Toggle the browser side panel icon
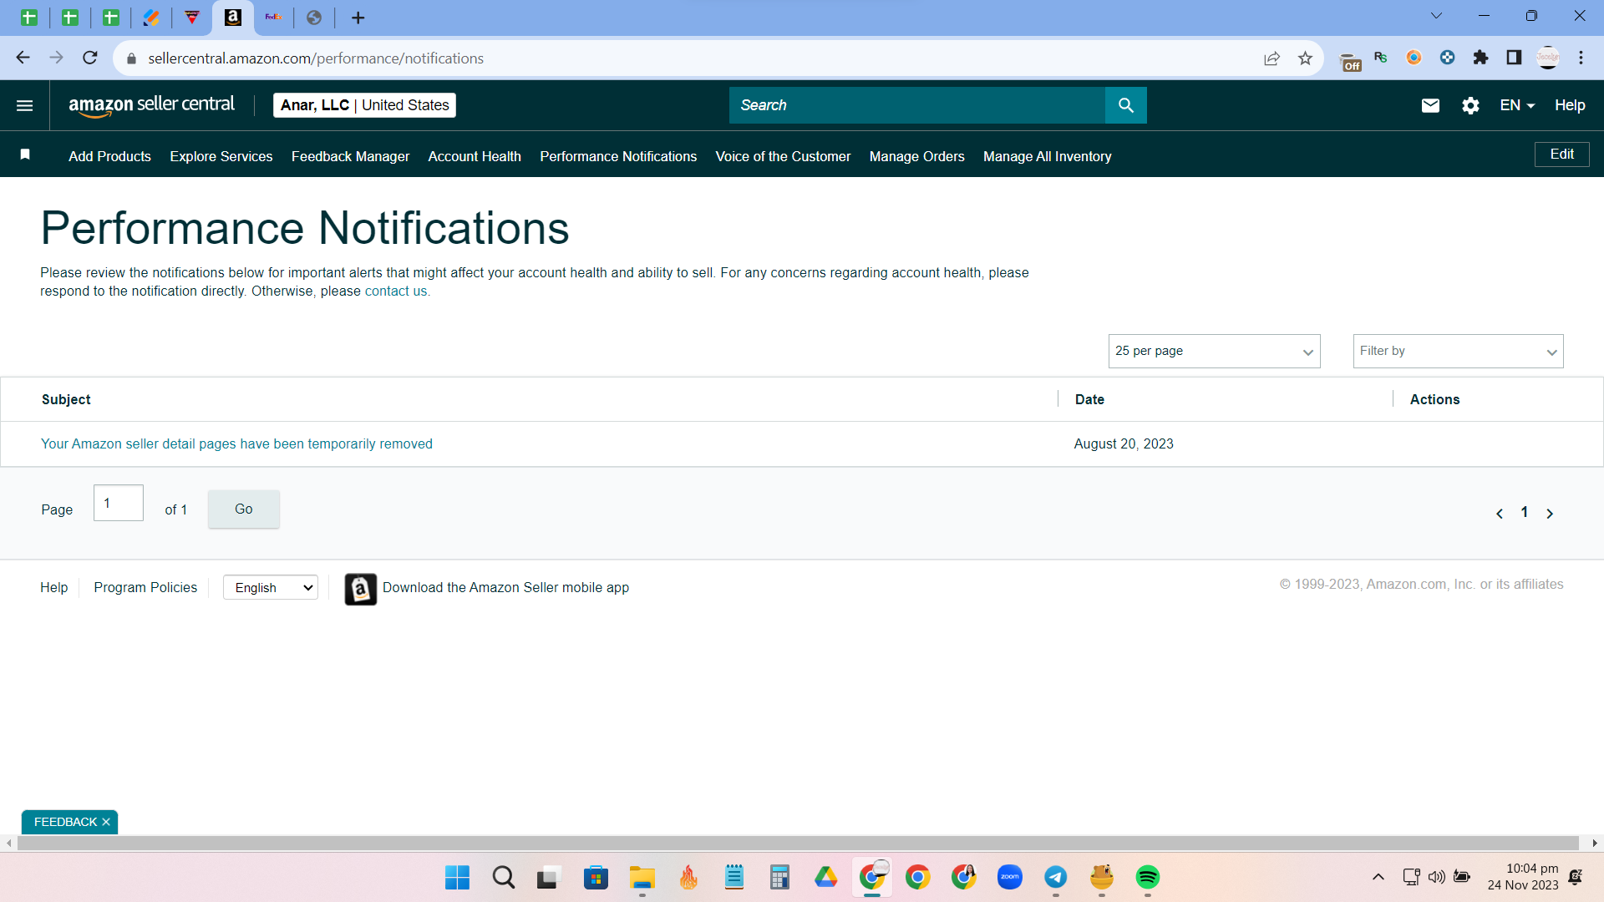This screenshot has height=902, width=1604. tap(1514, 58)
